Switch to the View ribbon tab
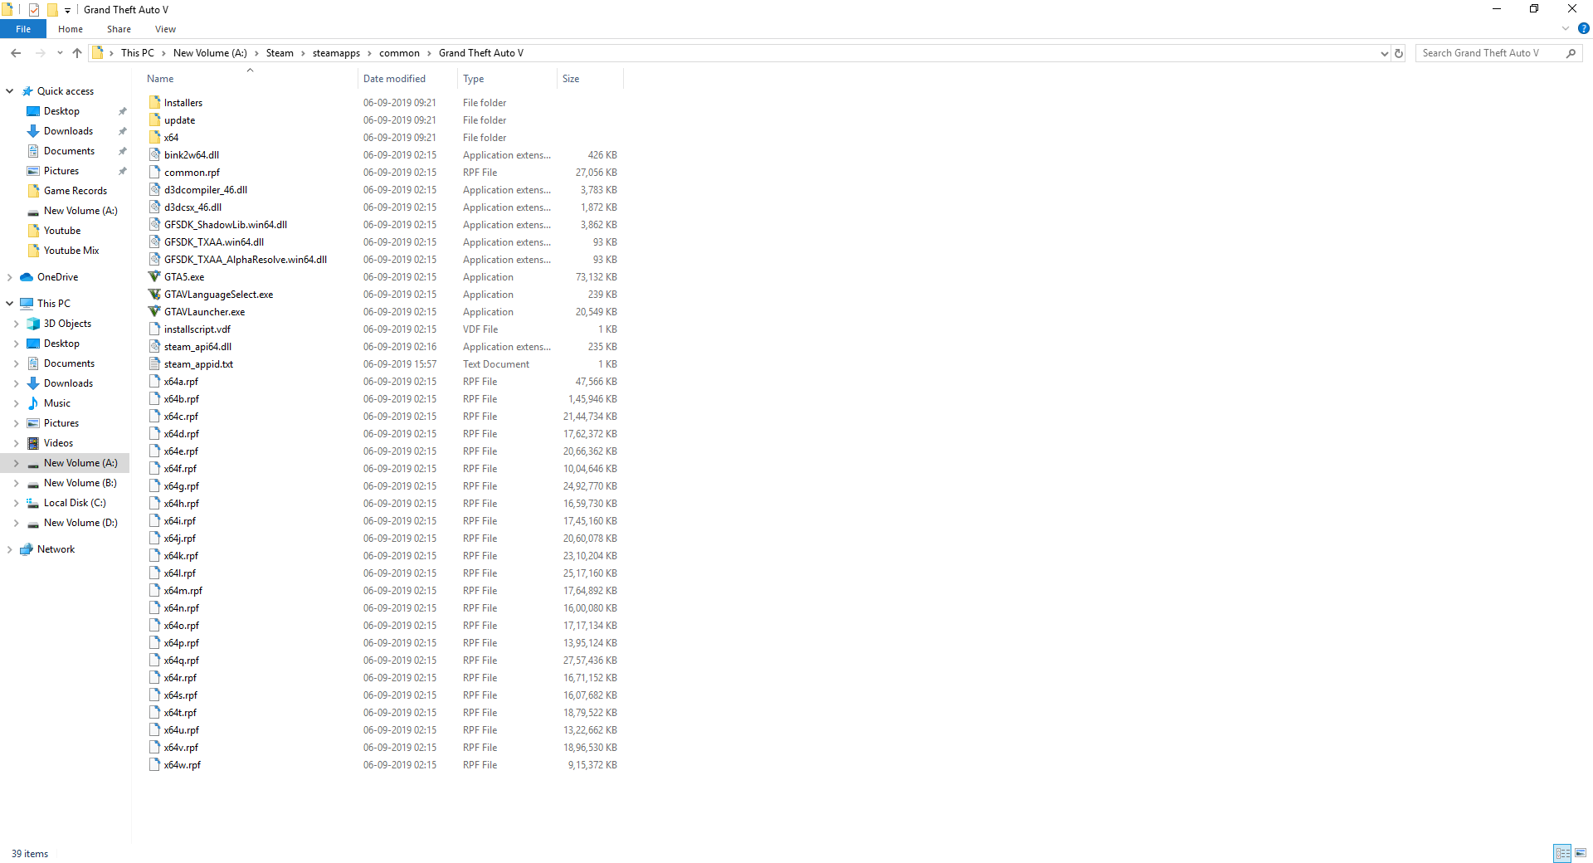 [165, 29]
